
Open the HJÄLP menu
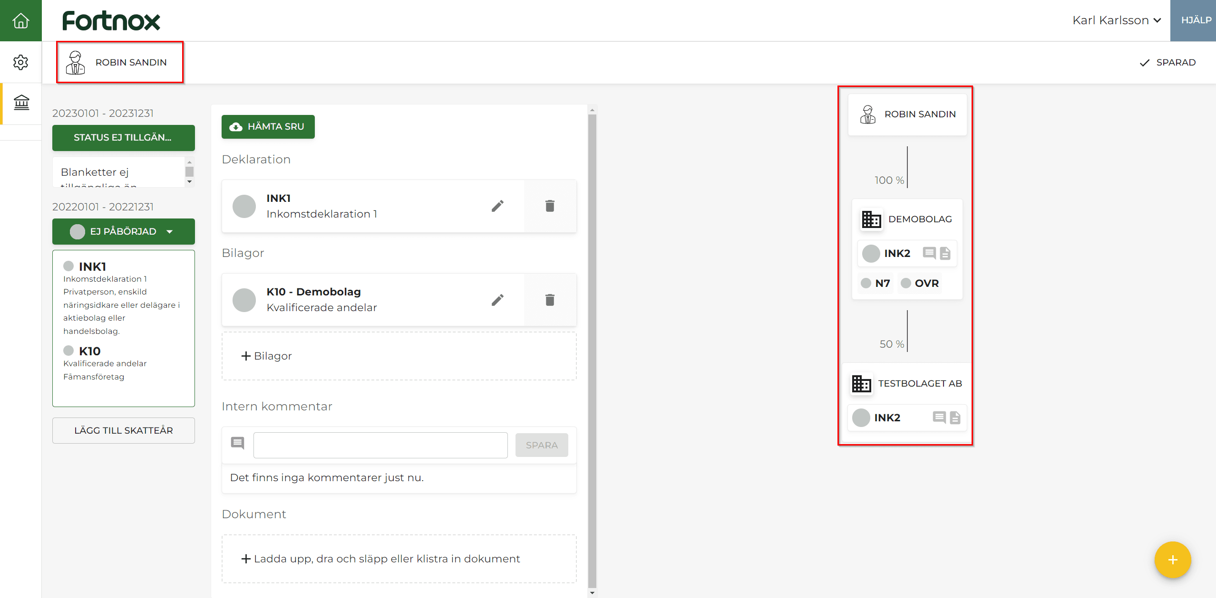click(1193, 20)
